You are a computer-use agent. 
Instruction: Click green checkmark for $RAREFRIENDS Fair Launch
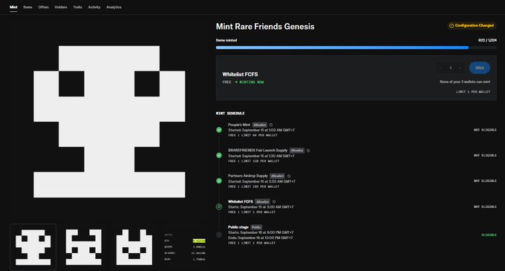(x=219, y=155)
